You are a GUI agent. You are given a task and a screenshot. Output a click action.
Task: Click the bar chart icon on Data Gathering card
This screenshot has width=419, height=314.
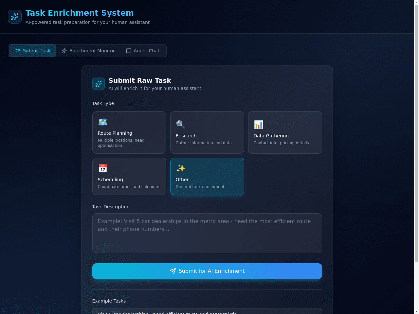tap(259, 124)
